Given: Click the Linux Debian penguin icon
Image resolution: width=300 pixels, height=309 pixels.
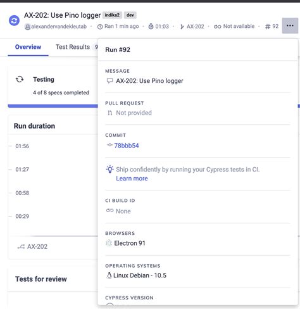Looking at the screenshot, I should [109, 275].
